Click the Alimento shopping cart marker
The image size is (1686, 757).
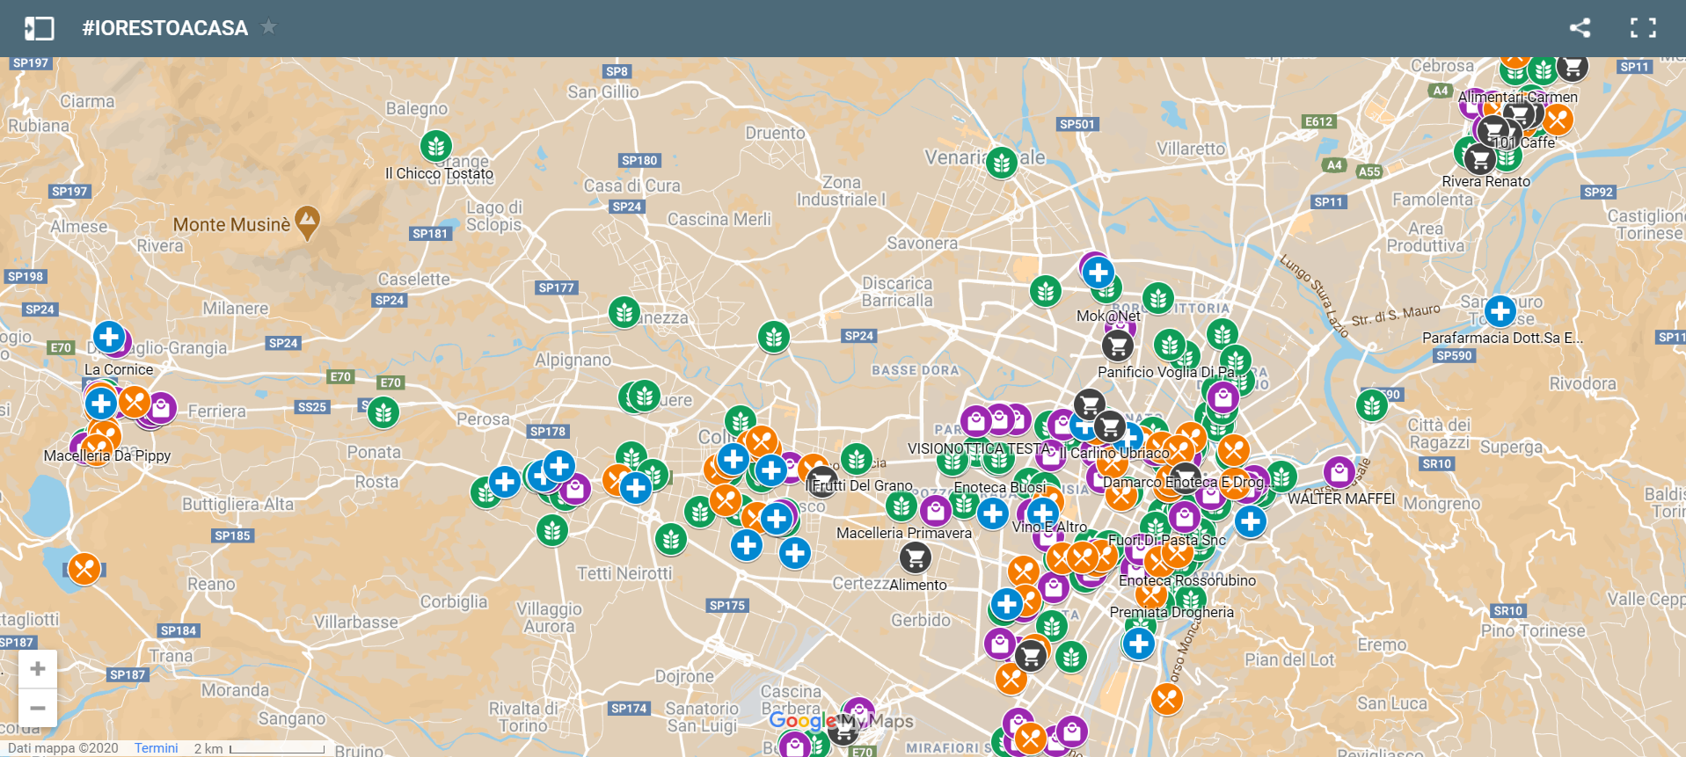tap(916, 557)
